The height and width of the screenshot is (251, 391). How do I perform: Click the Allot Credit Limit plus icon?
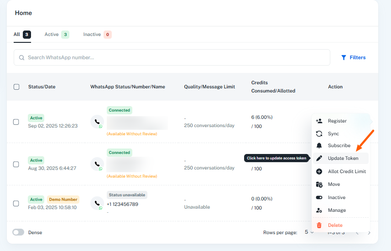[x=319, y=171]
